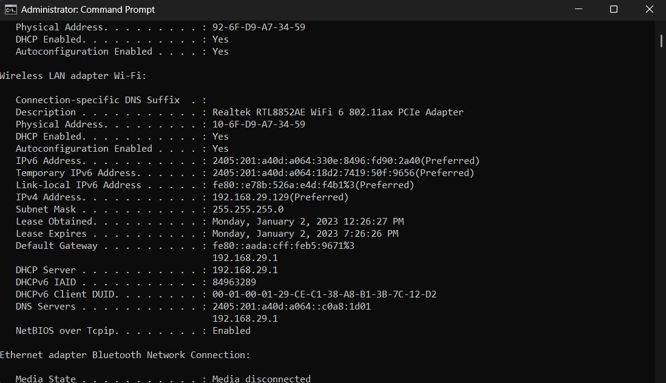Screen dimensions: 666x383
Task: Click the DHCPv6 Client DUID value
Action: 325,294
